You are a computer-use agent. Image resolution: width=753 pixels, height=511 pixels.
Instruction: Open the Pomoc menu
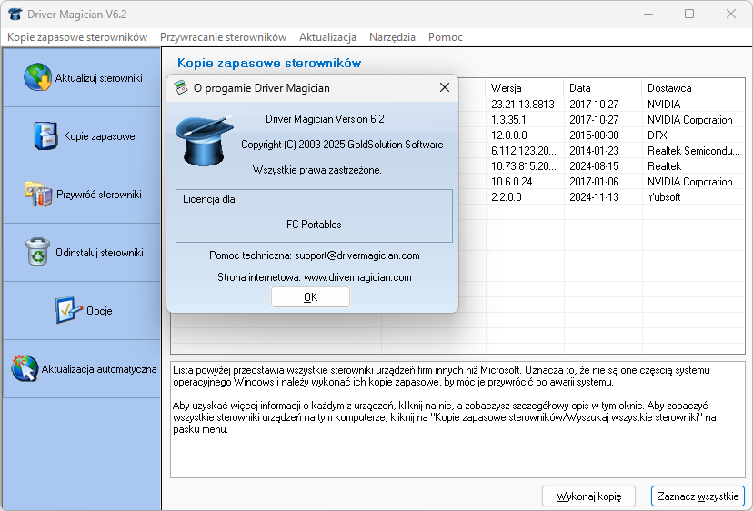(446, 37)
